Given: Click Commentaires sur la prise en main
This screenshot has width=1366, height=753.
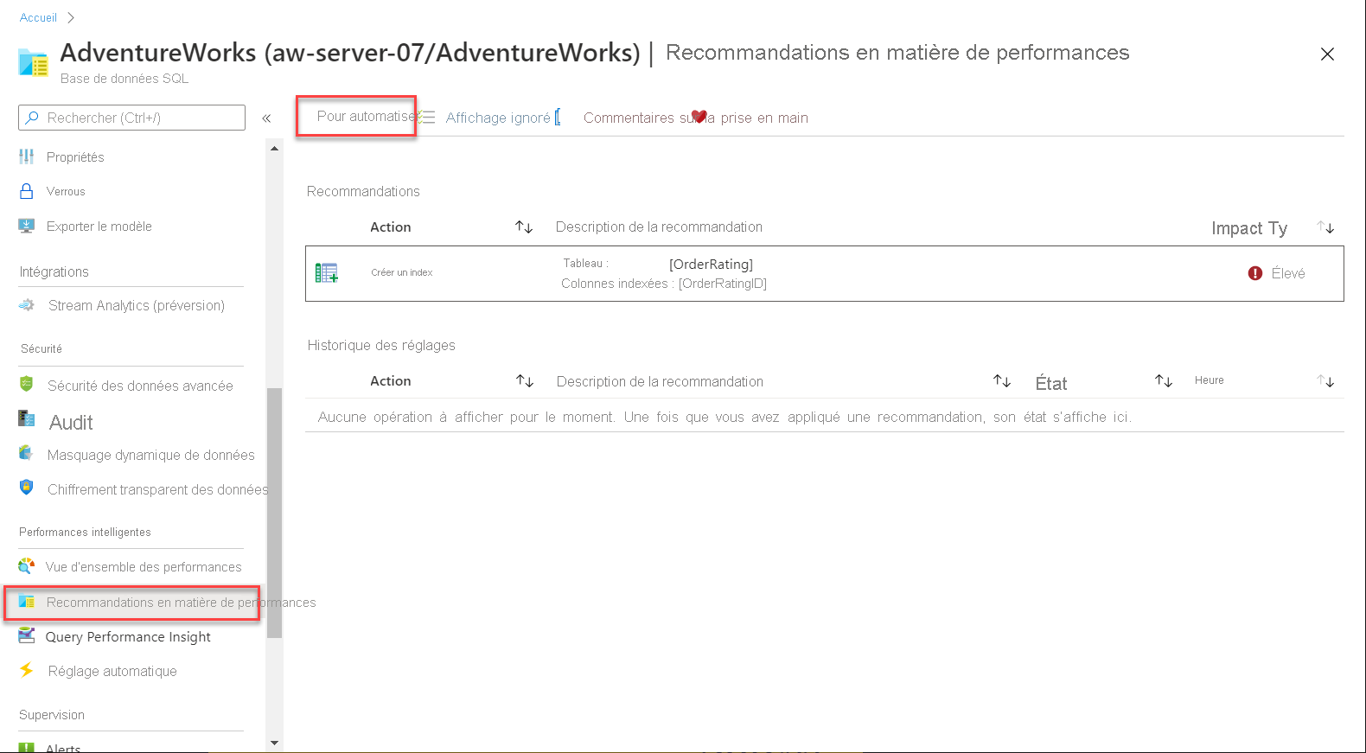Looking at the screenshot, I should pos(696,118).
